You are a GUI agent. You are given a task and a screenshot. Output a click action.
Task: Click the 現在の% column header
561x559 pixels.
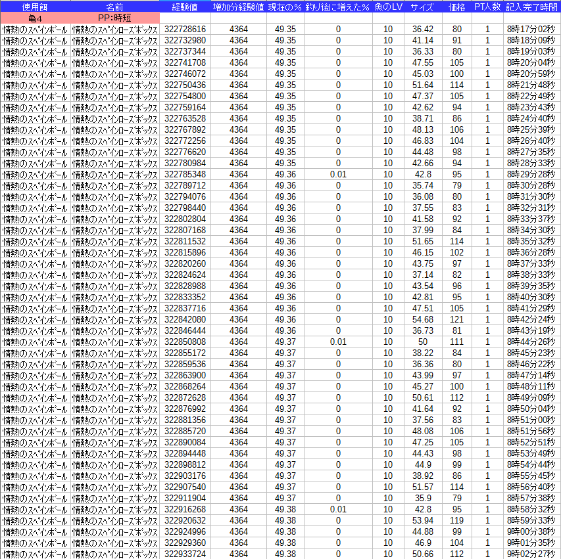coord(285,7)
